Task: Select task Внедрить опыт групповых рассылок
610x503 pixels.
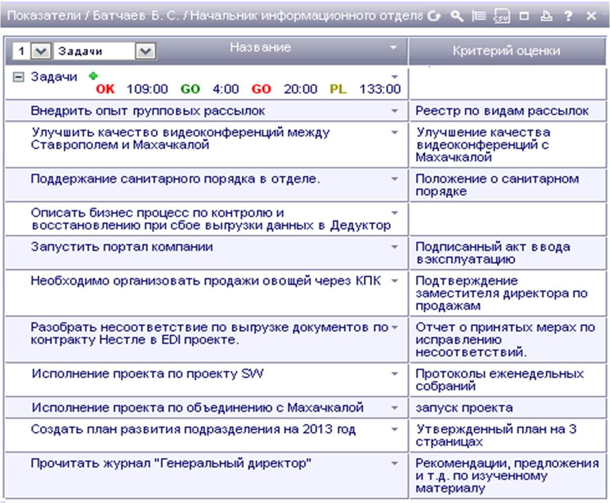Action: coord(148,111)
